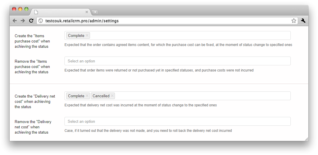Open Remove Delivery net cost status dropdown

click(177, 121)
